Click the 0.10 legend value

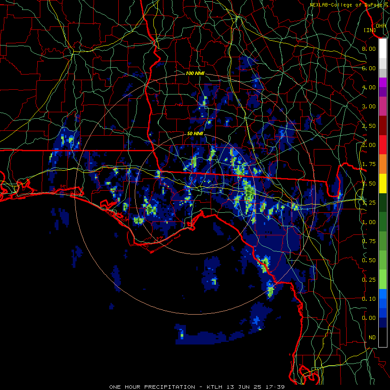369,299
